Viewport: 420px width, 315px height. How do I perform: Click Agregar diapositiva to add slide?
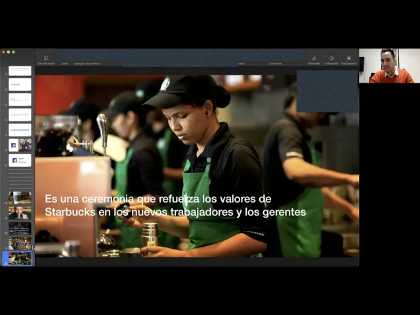click(x=87, y=64)
